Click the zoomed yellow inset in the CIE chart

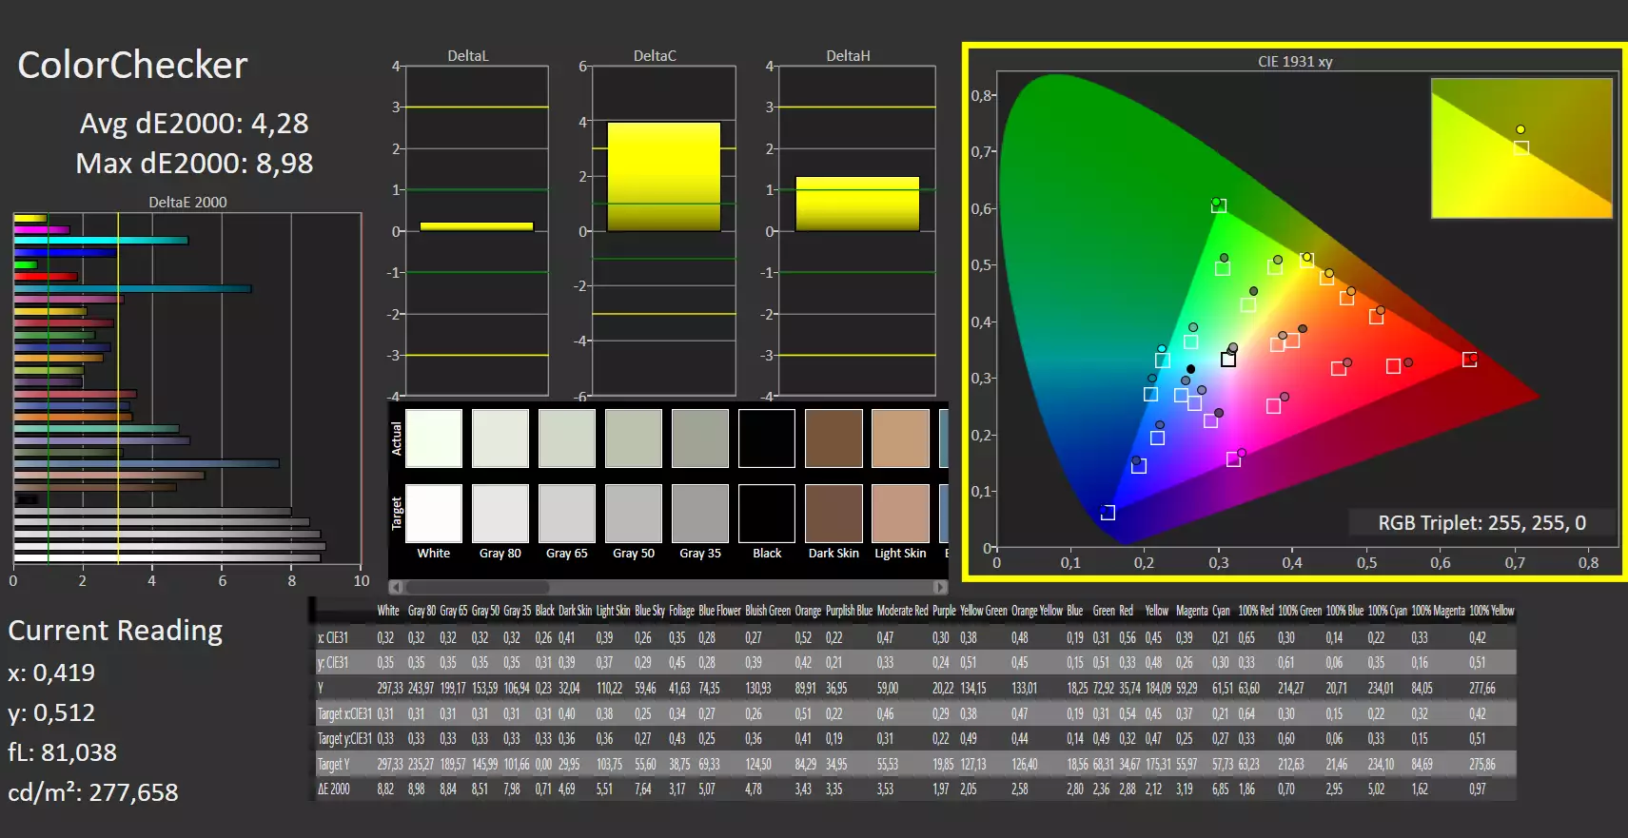pos(1521,148)
